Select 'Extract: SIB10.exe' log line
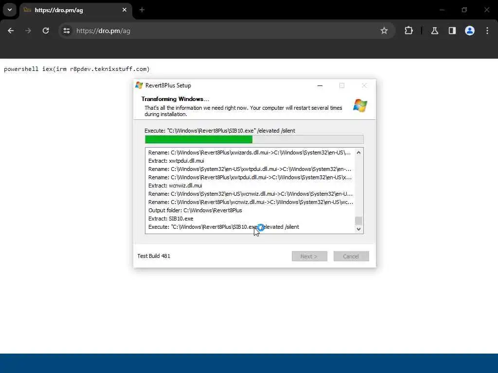 pyautogui.click(x=171, y=219)
